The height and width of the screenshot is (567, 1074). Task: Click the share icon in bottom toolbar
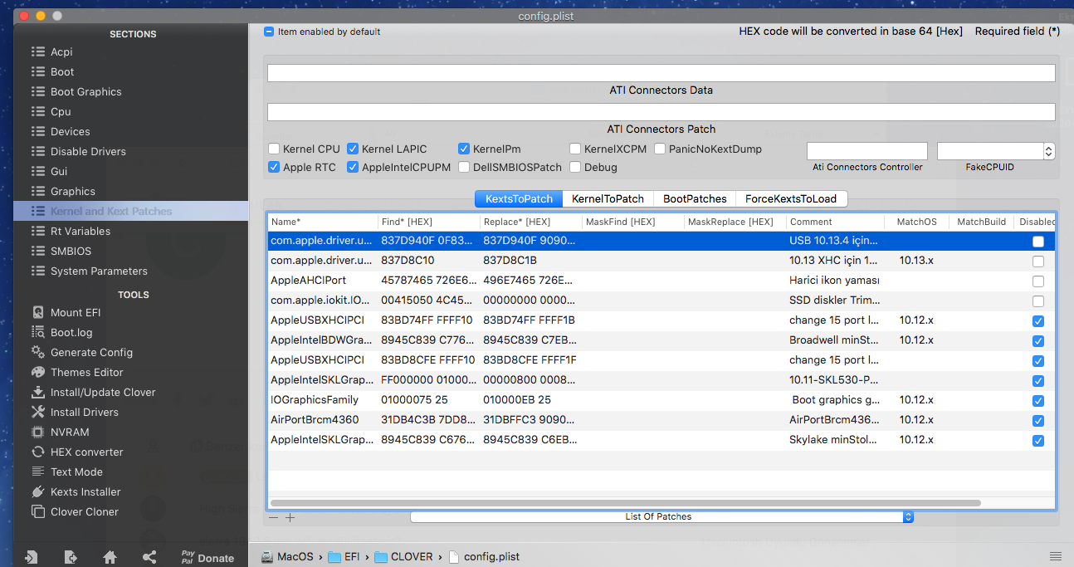149,557
